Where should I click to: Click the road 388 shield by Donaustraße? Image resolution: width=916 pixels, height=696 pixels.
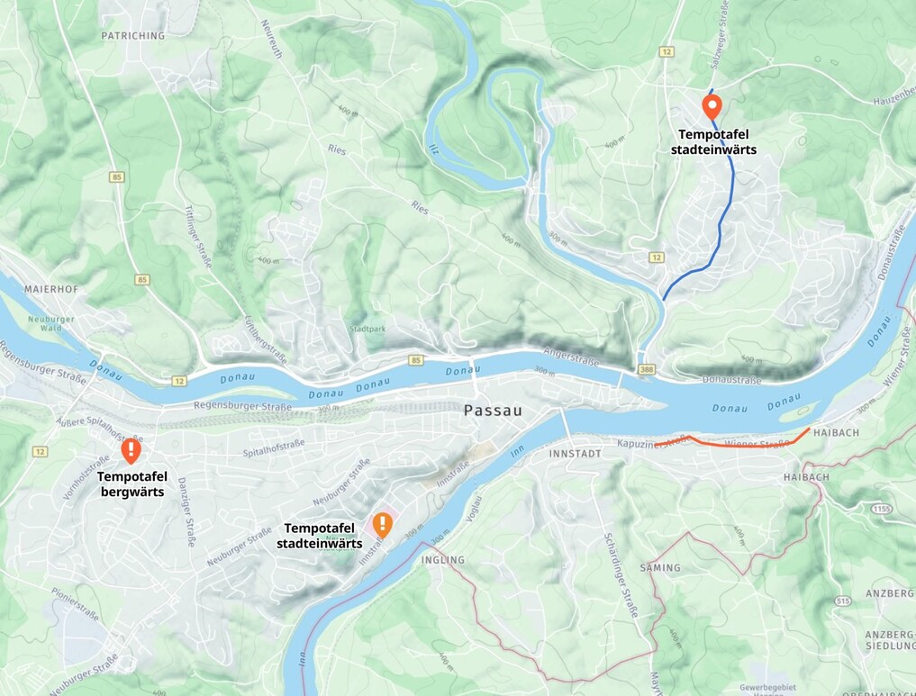click(646, 369)
